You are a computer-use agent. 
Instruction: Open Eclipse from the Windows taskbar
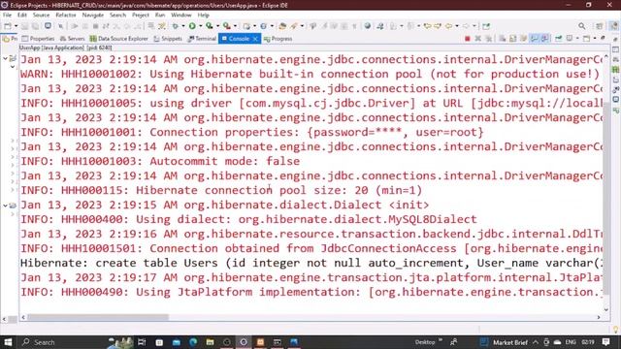(x=244, y=342)
